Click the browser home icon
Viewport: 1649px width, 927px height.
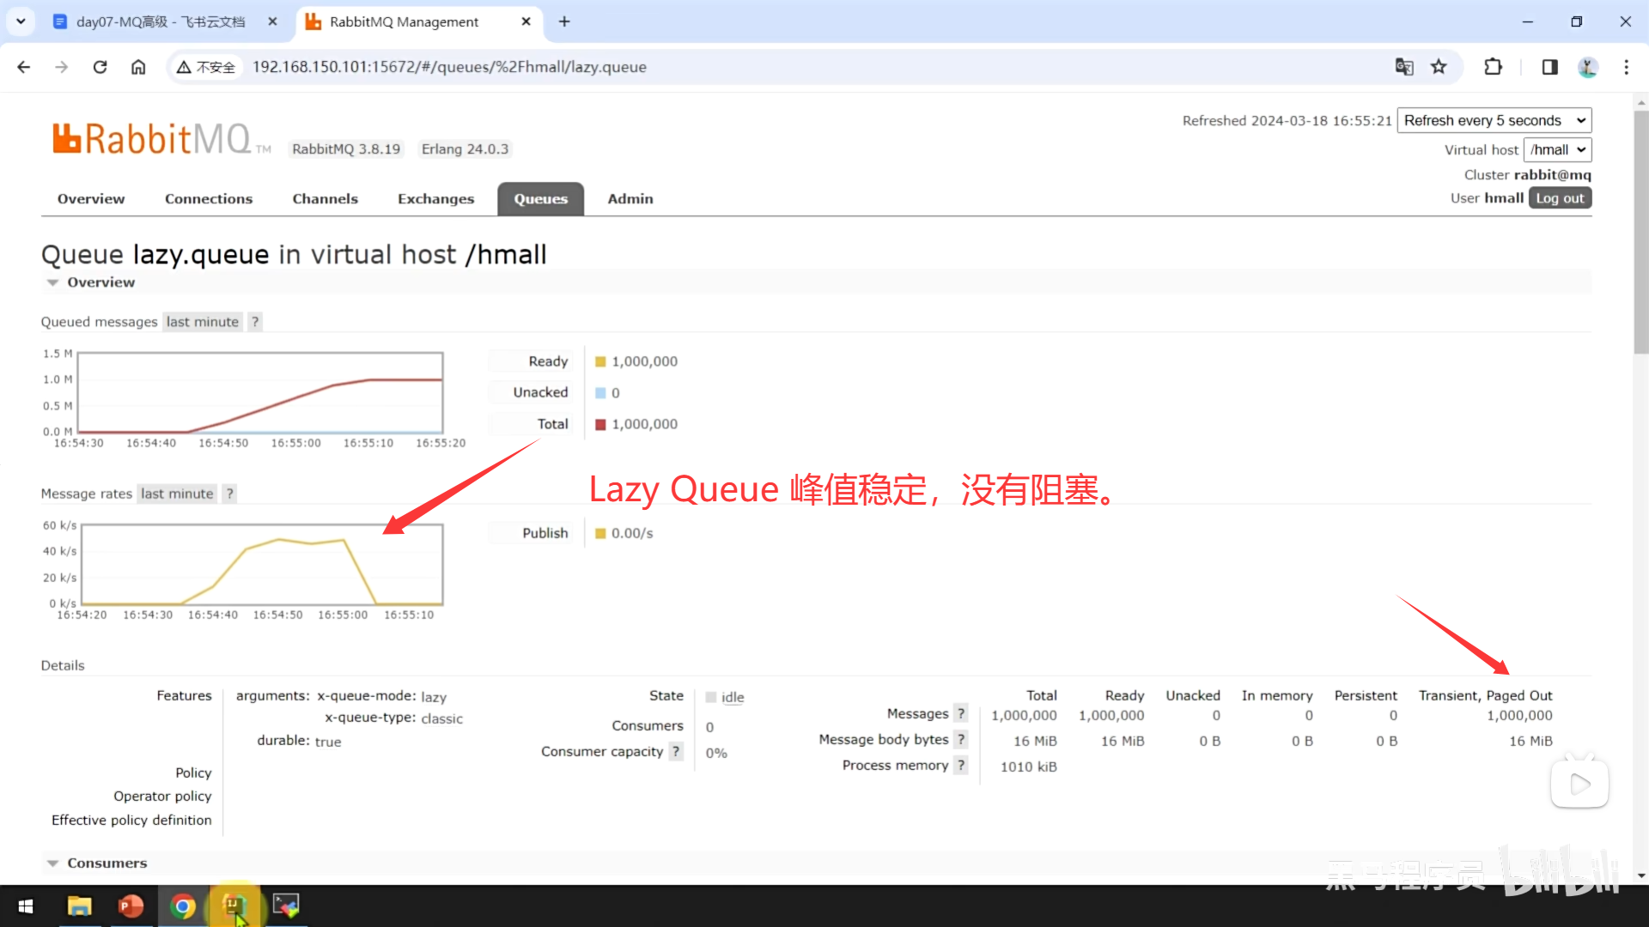(138, 67)
